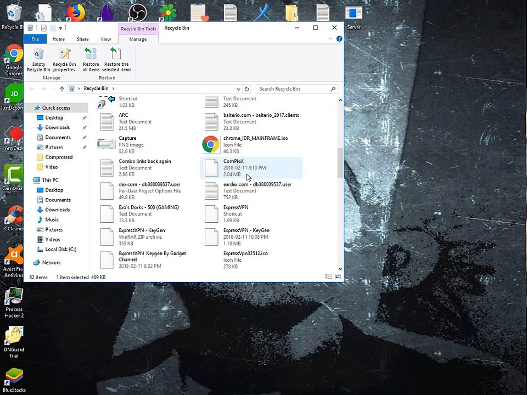Open Camtasia desktop icon
The image size is (527, 395).
13,178
